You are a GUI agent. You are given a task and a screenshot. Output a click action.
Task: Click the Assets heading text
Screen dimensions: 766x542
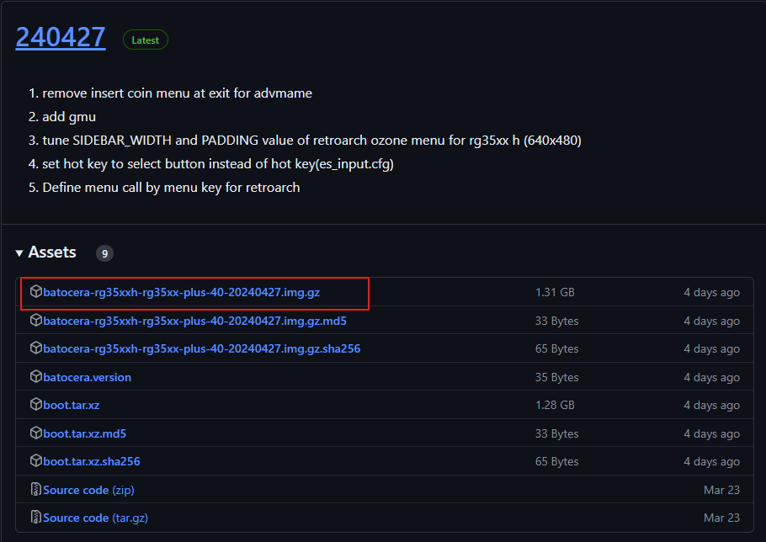[52, 252]
